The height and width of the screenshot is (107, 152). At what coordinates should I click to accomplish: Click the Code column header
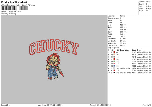[134, 50]
